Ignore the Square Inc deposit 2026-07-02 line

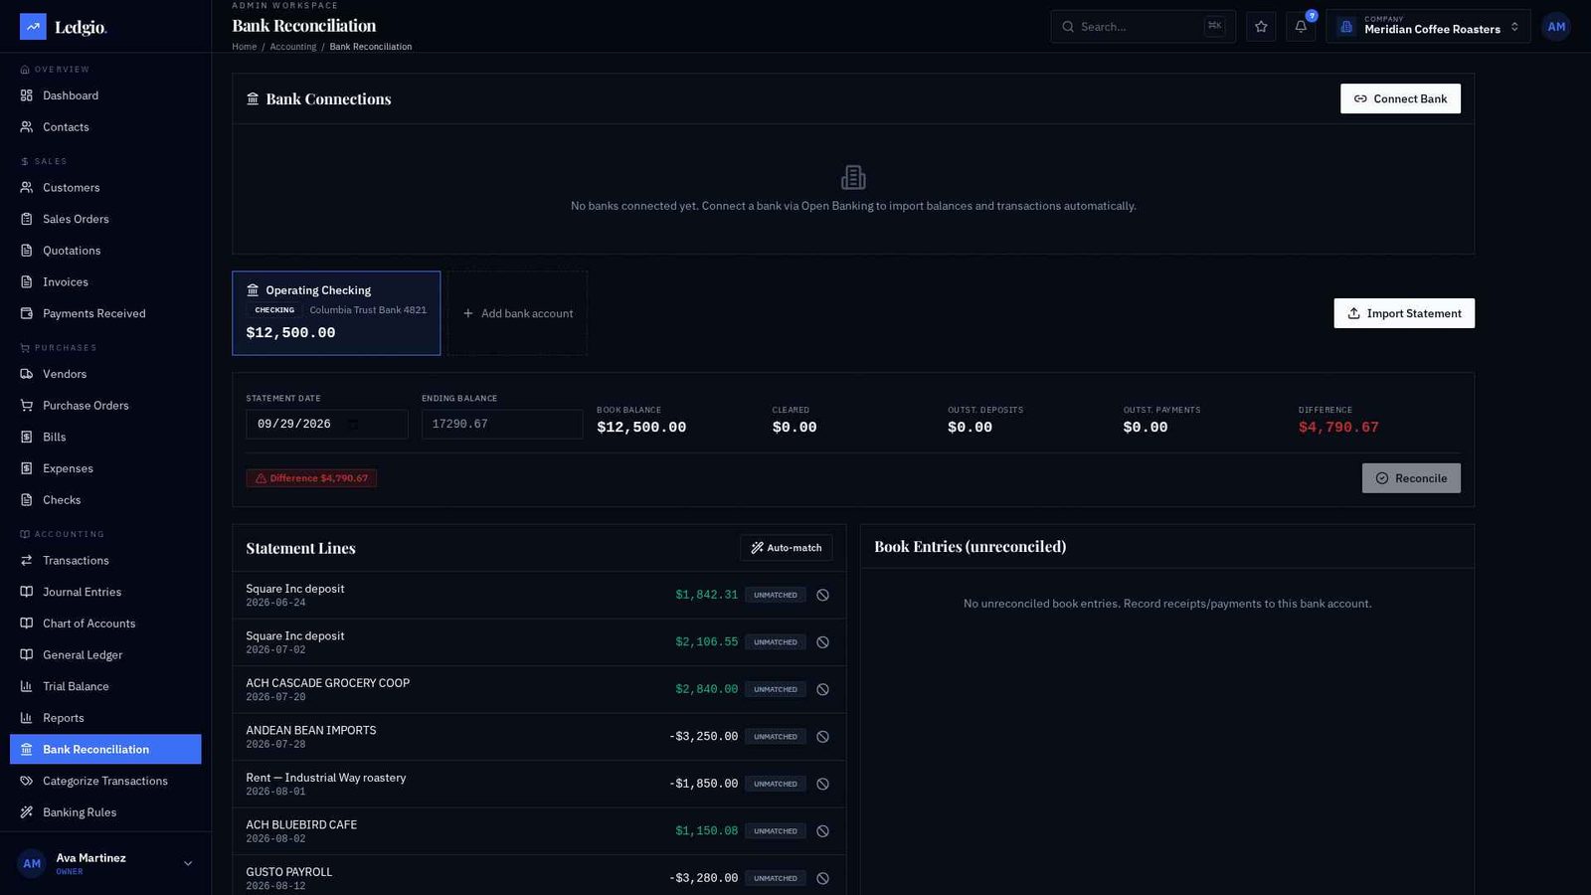click(x=822, y=642)
